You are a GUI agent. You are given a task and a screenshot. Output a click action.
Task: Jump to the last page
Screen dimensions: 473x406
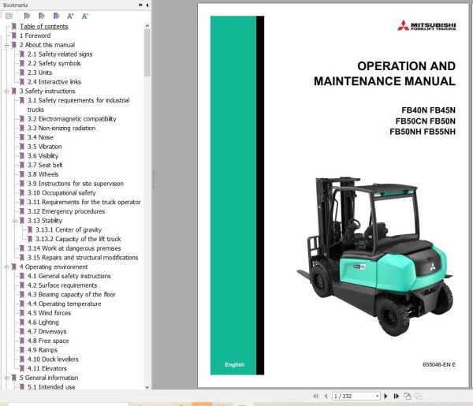point(396,396)
